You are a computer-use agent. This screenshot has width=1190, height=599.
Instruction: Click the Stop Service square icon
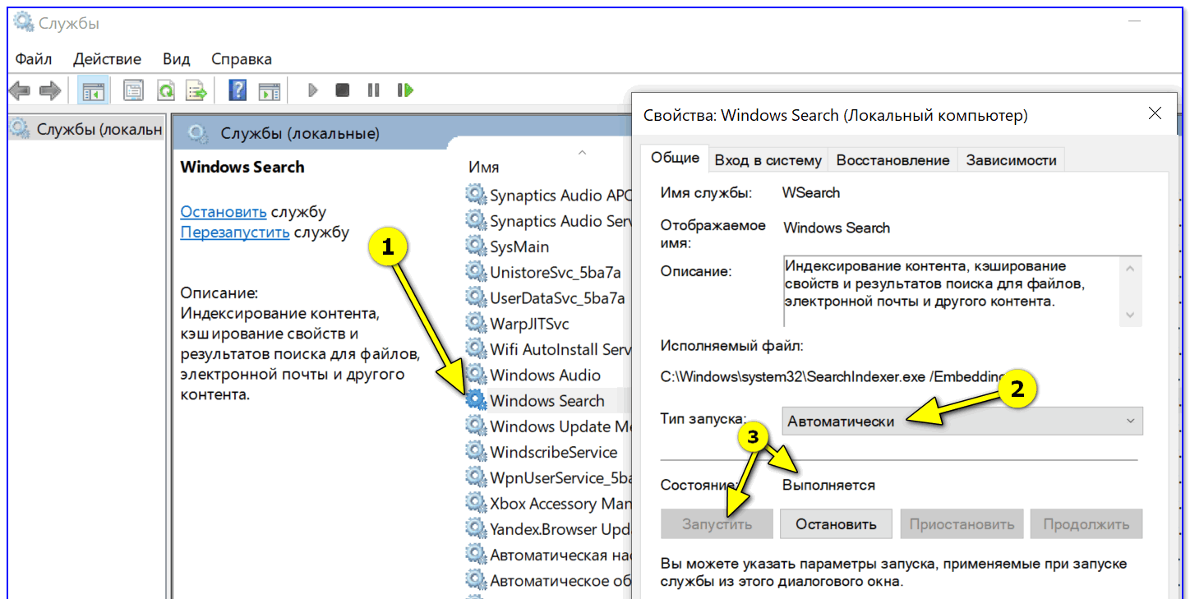[343, 90]
